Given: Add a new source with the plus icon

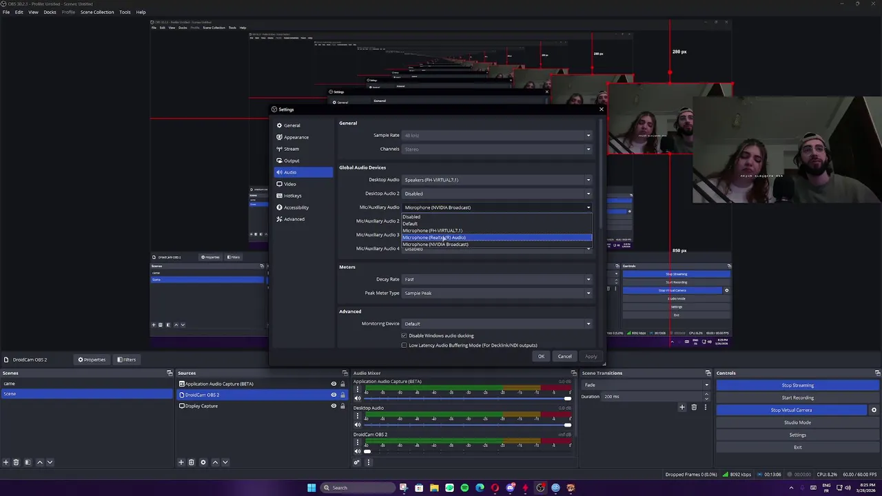Looking at the screenshot, I should [x=181, y=462].
